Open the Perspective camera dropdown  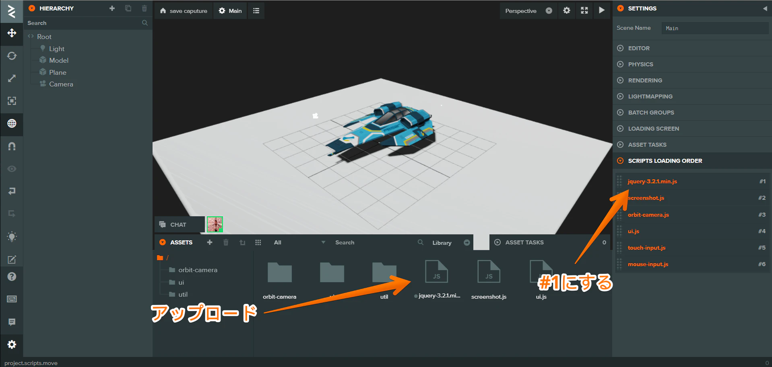coord(528,11)
